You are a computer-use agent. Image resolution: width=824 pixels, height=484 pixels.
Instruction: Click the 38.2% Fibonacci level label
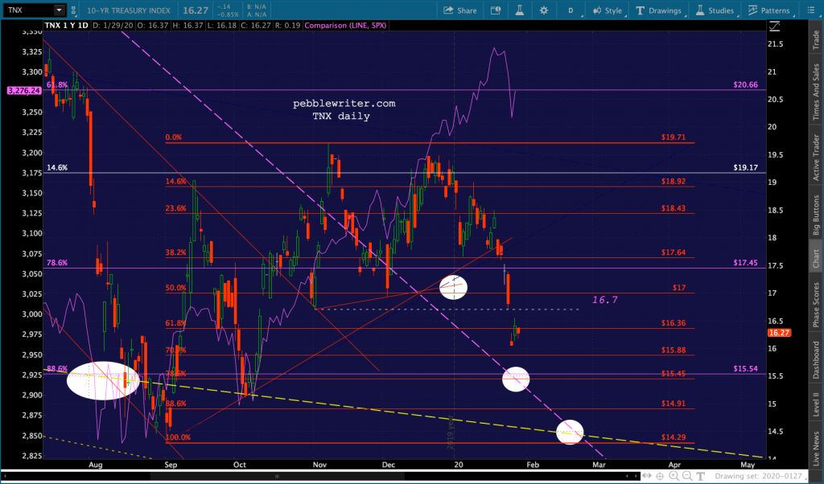[x=175, y=252]
